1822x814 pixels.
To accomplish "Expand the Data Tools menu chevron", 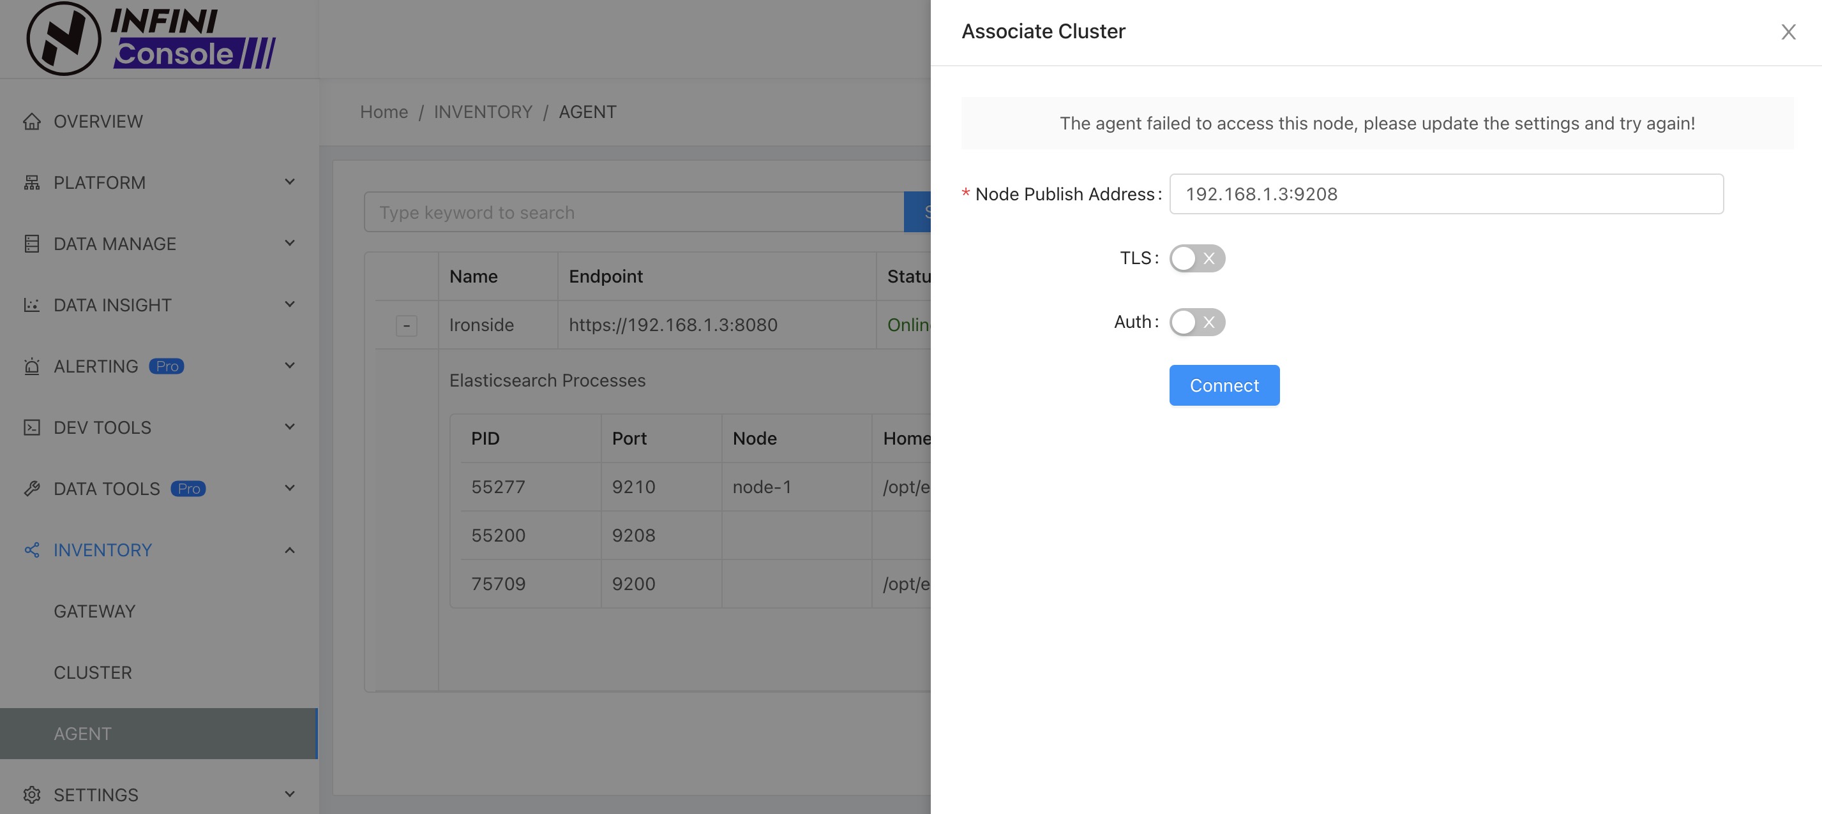I will [289, 489].
